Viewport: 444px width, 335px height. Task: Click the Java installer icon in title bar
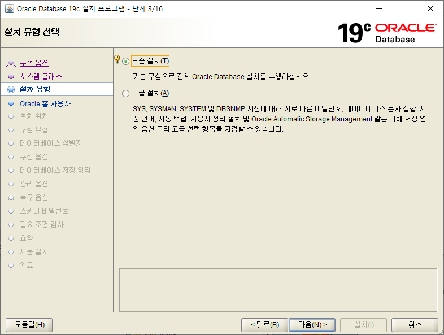(x=10, y=8)
